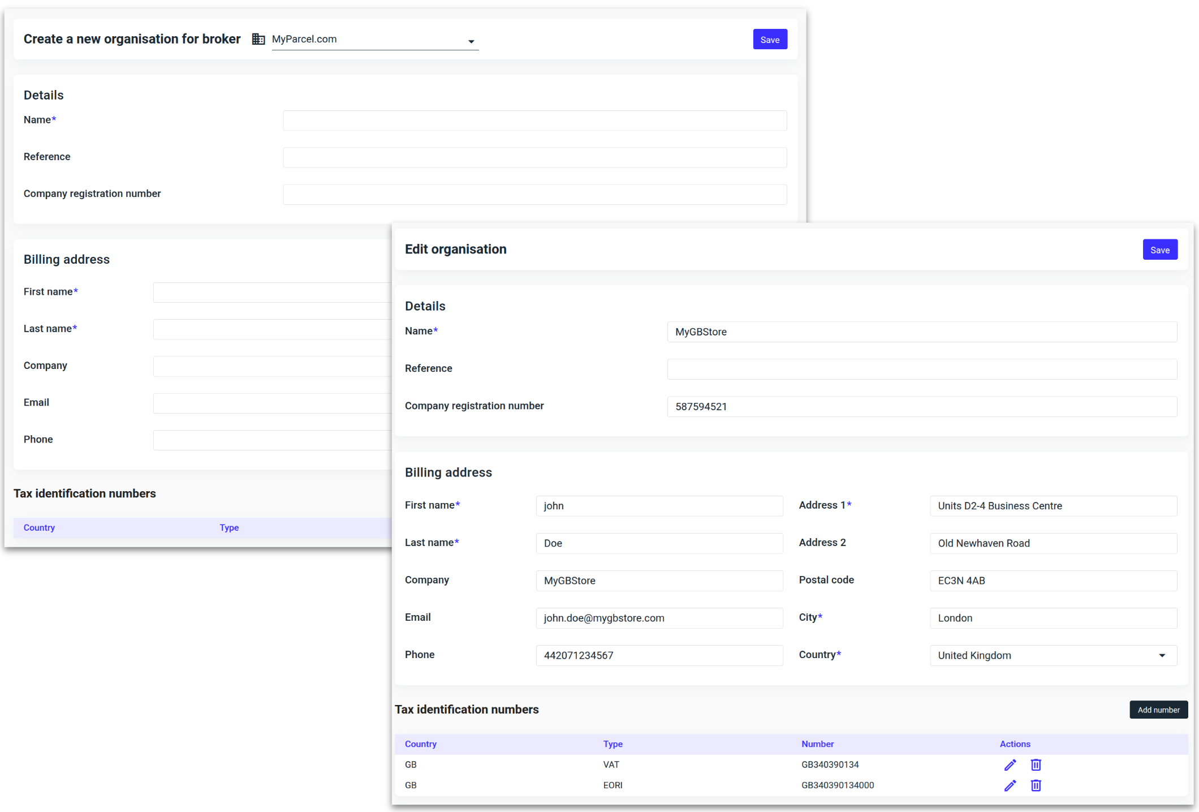Click the dropdown arrow on the Country selector
The height and width of the screenshot is (812, 1199).
coord(1162,655)
